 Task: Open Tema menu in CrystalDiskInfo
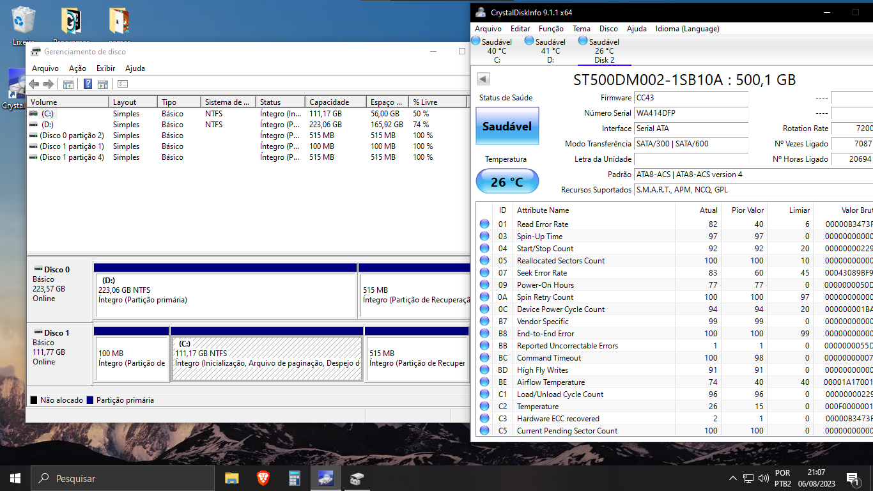tap(582, 29)
